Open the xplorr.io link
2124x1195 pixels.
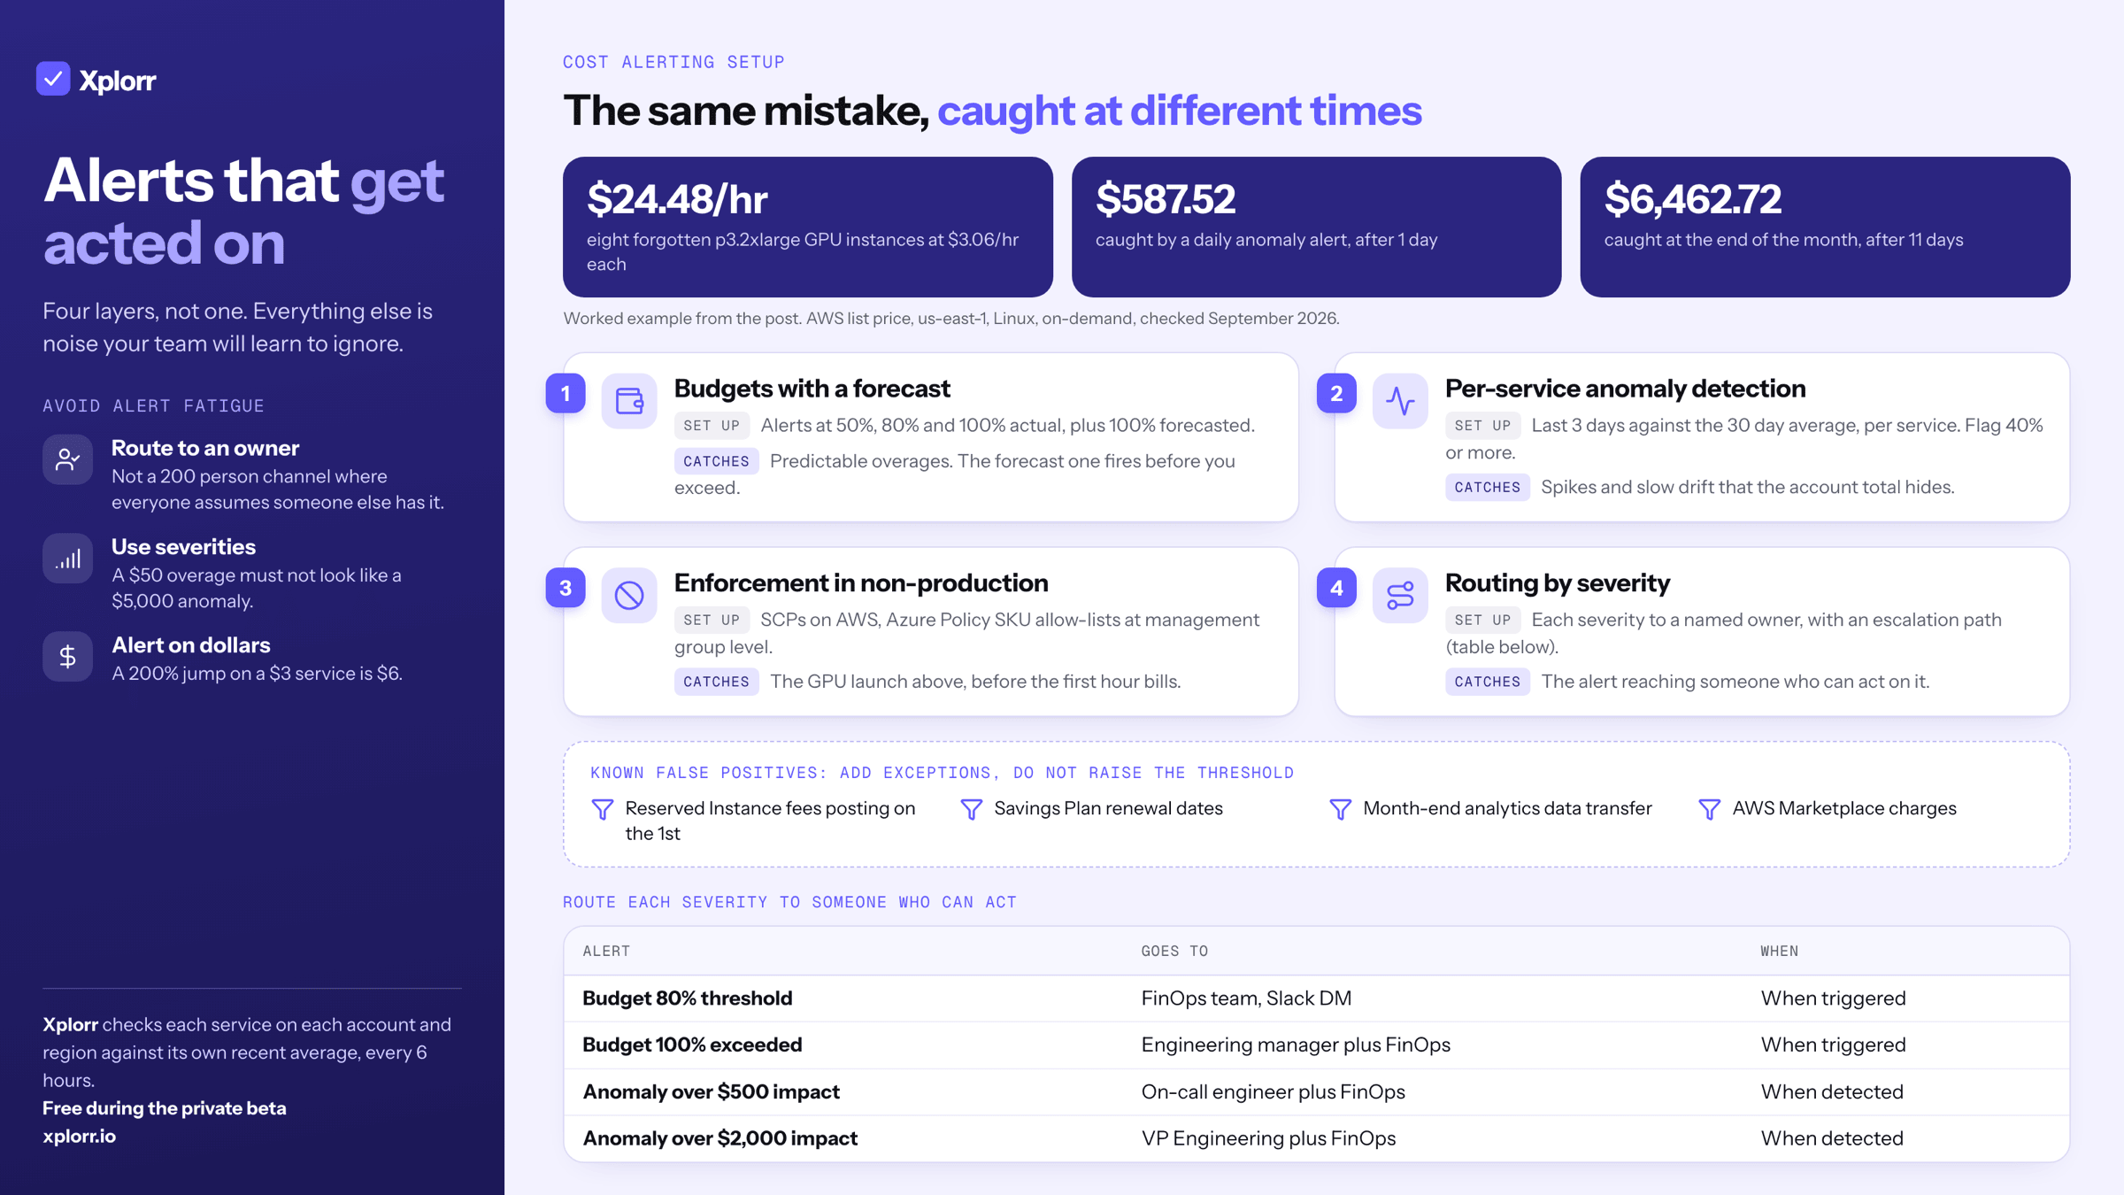click(x=80, y=1136)
